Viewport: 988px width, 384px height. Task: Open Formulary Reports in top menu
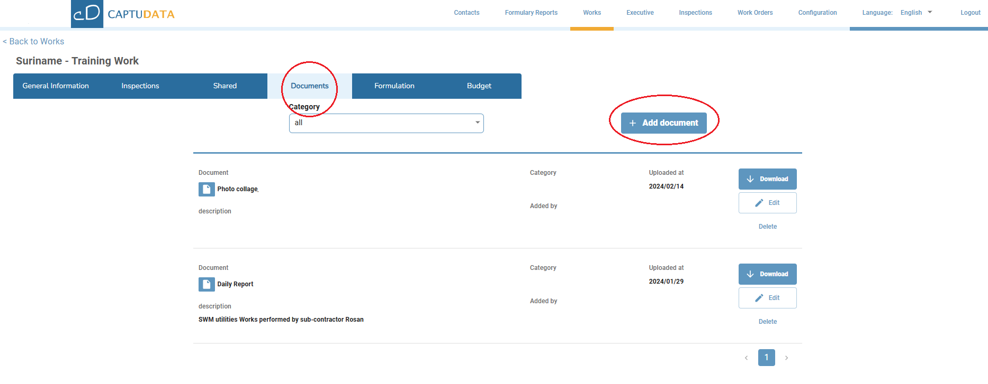(x=531, y=13)
